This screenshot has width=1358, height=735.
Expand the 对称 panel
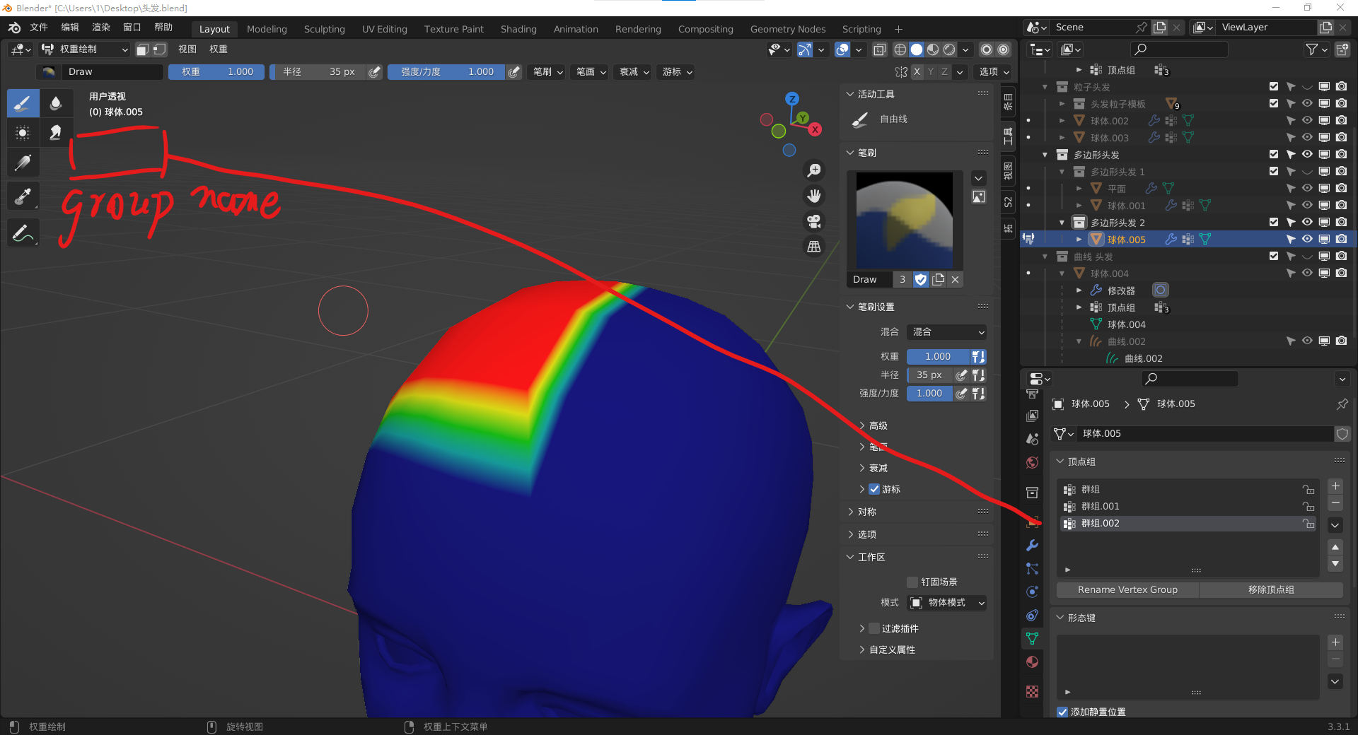coord(866,512)
